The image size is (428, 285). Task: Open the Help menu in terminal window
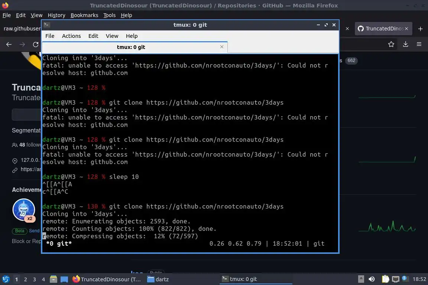coord(132,36)
